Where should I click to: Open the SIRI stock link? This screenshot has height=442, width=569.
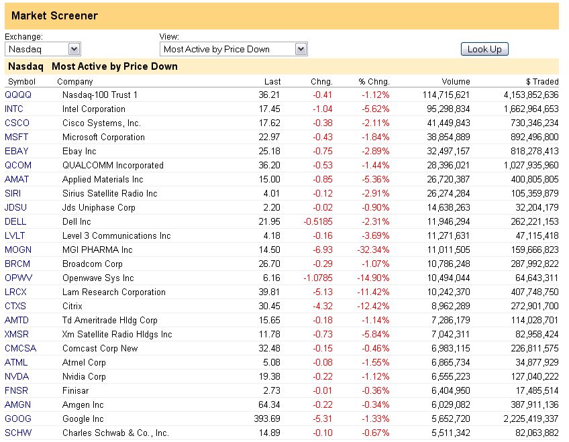click(x=13, y=193)
